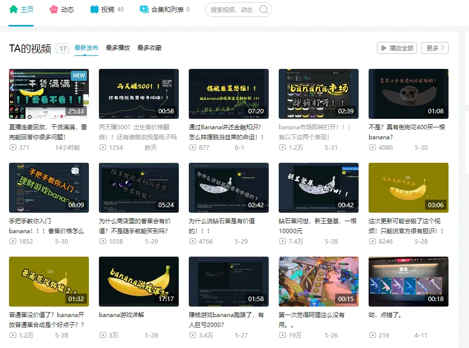Open title 赚钱游戏banana跑路了
469x348 pixels.
226,320
